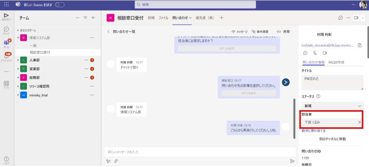Open the channel conversation icon in the header
The height and width of the screenshot is (167, 369).
(x=340, y=18)
